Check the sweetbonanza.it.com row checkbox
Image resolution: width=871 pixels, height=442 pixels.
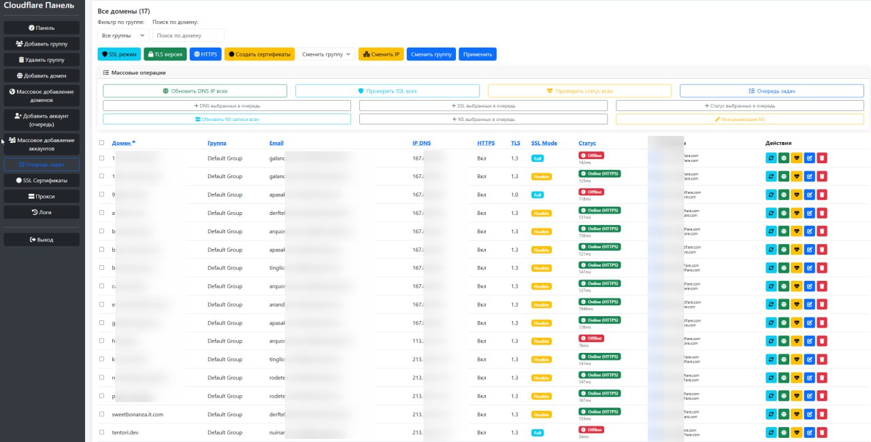[102, 414]
